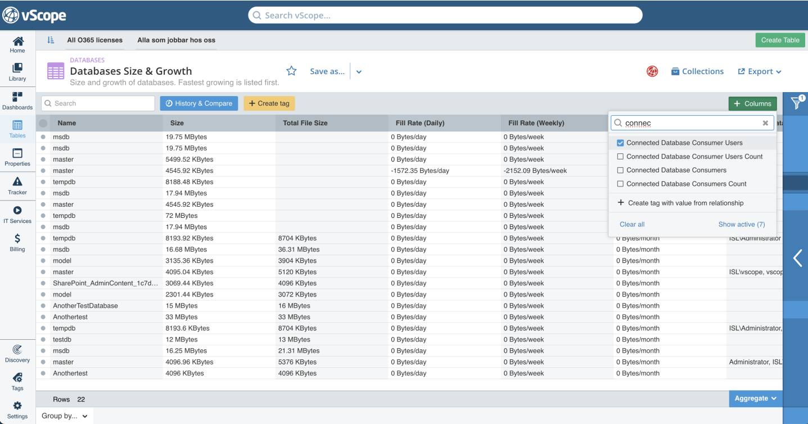Uncheck Connected Database Consumer Users
This screenshot has width=808, height=424.
[621, 143]
